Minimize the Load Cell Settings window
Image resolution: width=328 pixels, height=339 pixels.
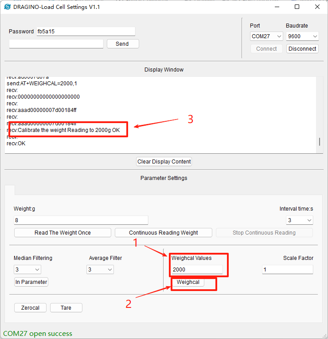277,7
